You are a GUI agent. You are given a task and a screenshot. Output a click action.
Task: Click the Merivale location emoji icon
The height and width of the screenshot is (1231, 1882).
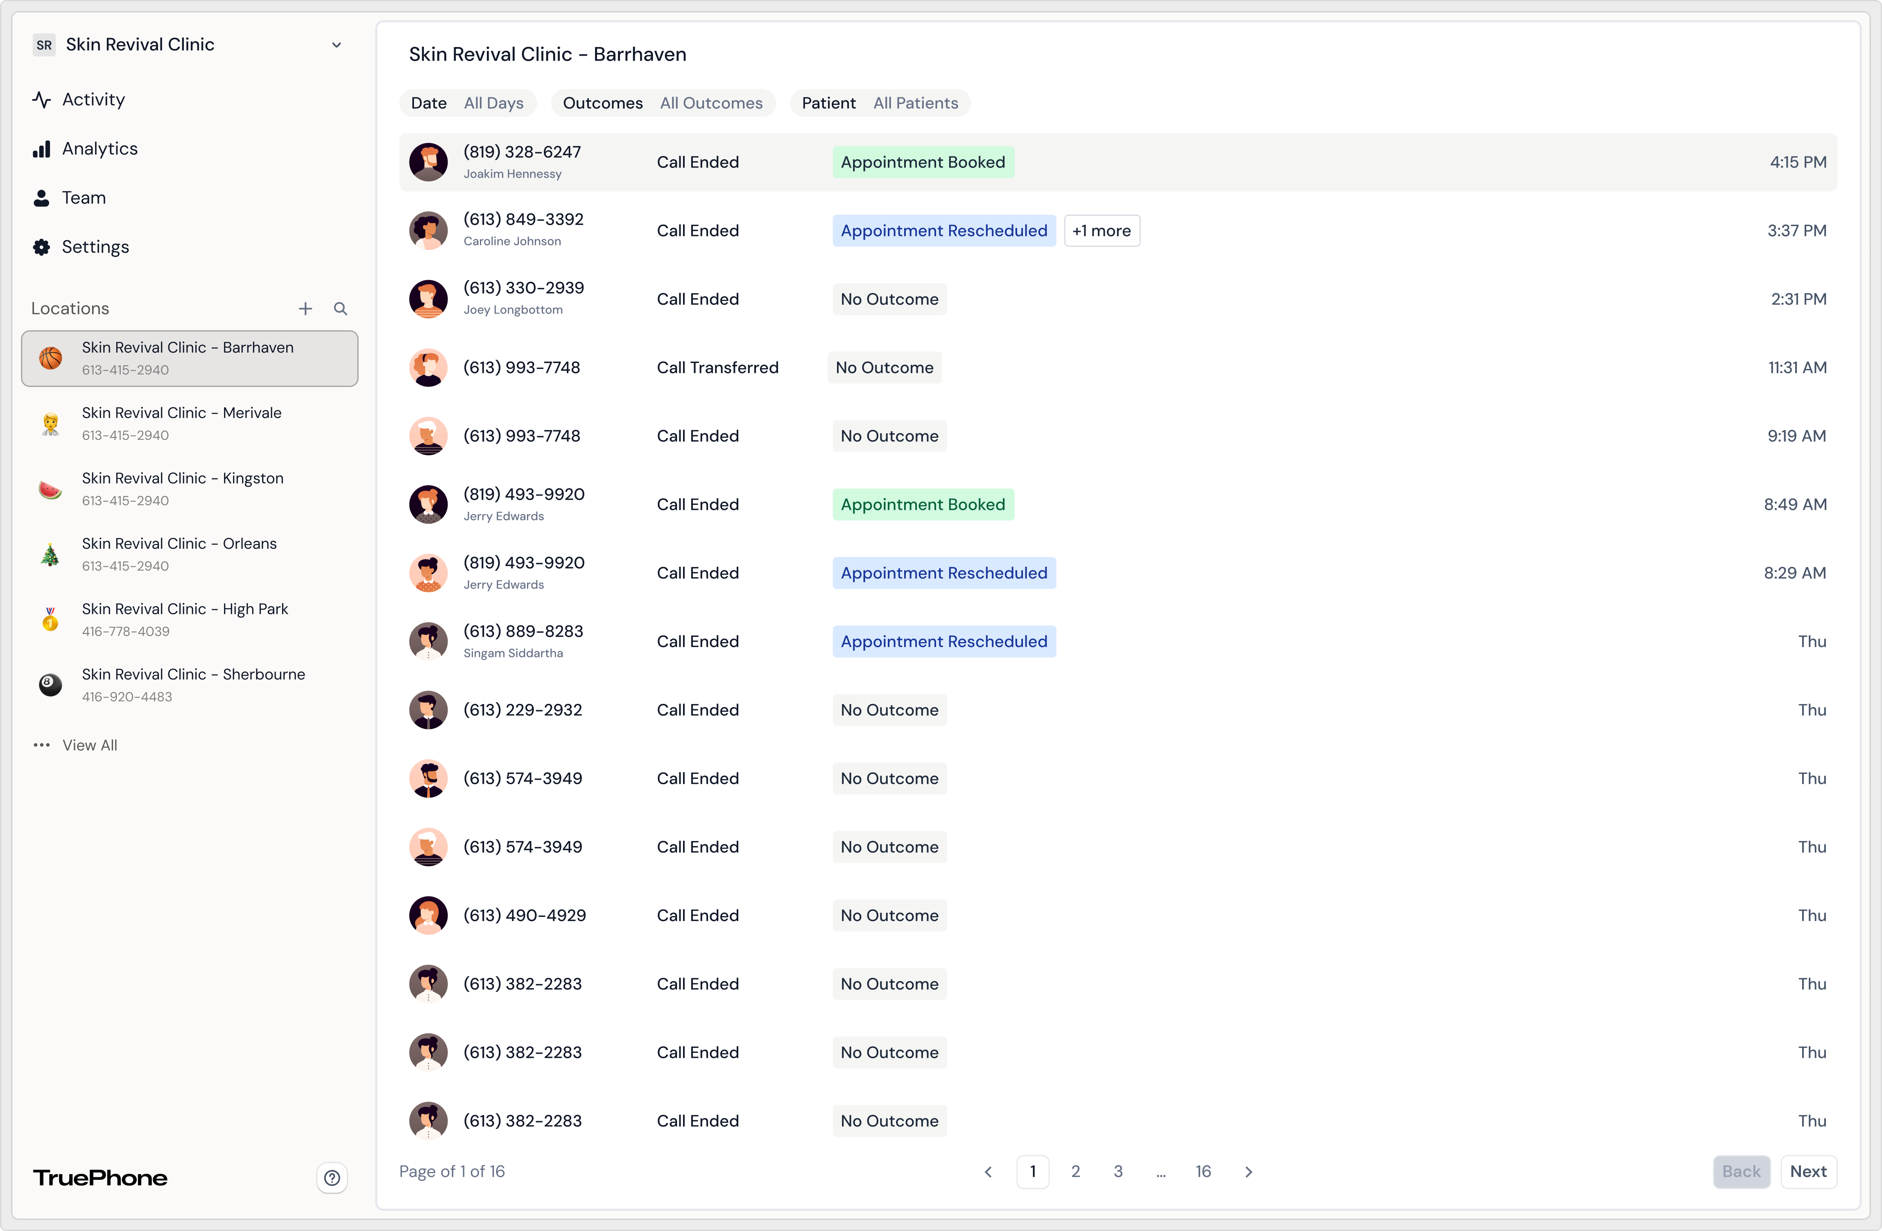pos(51,424)
